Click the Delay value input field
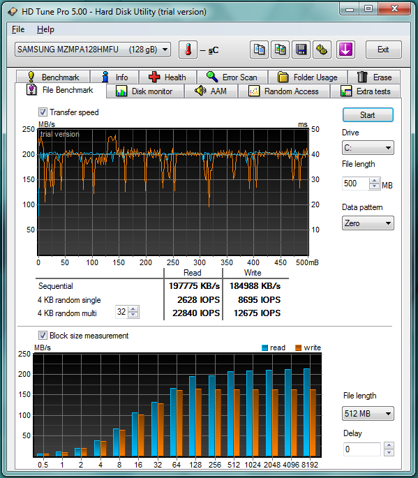The width and height of the screenshot is (418, 478). coord(362,449)
